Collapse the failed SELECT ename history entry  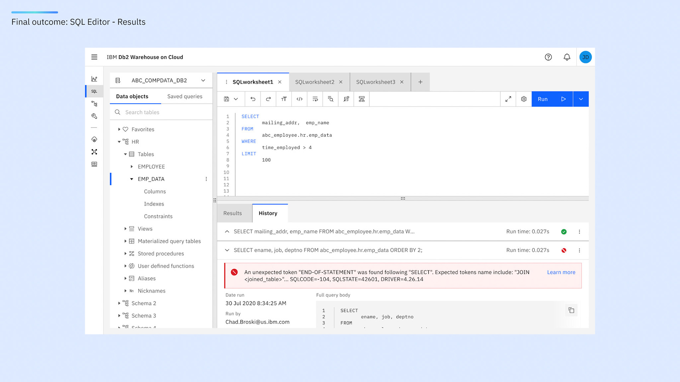tap(227, 250)
